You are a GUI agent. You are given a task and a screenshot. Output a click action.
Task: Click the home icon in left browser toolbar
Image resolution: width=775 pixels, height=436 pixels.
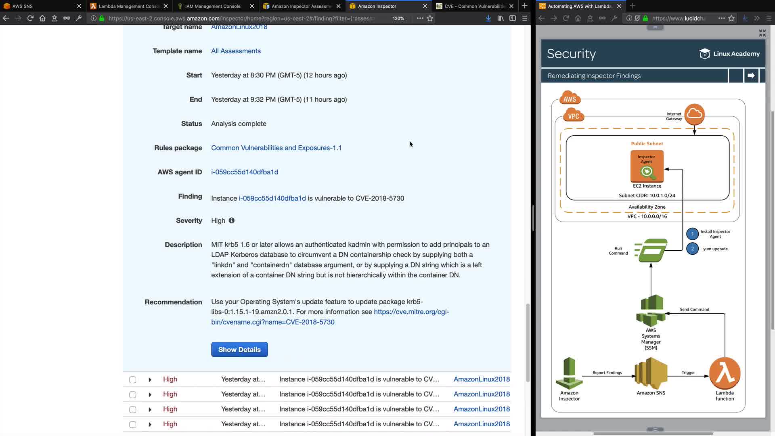coord(42,18)
